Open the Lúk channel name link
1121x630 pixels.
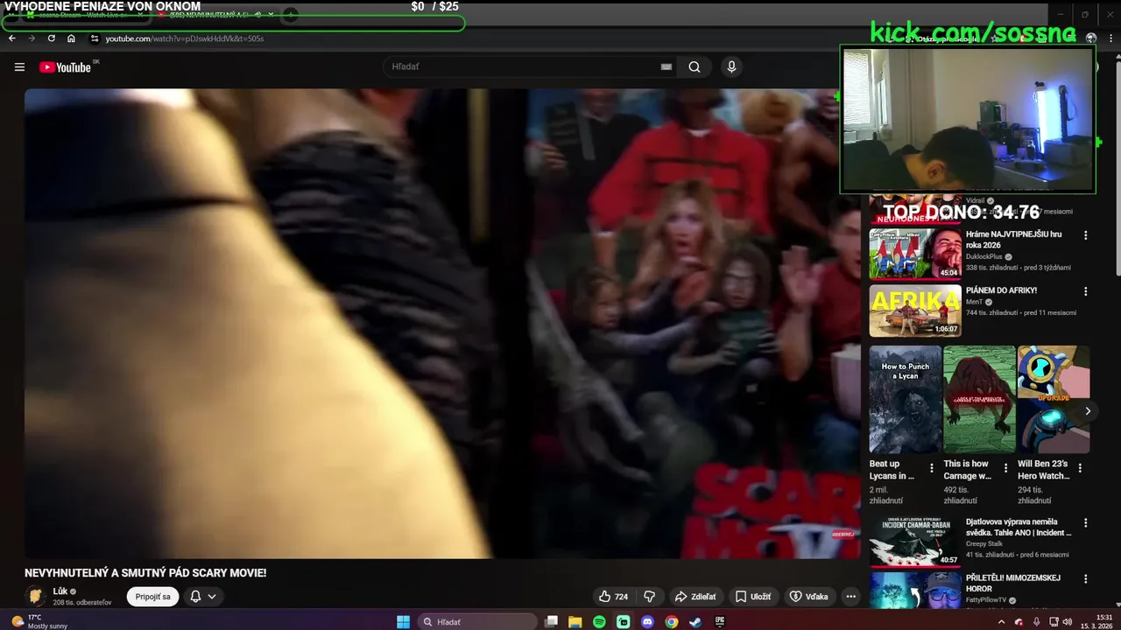(x=60, y=591)
